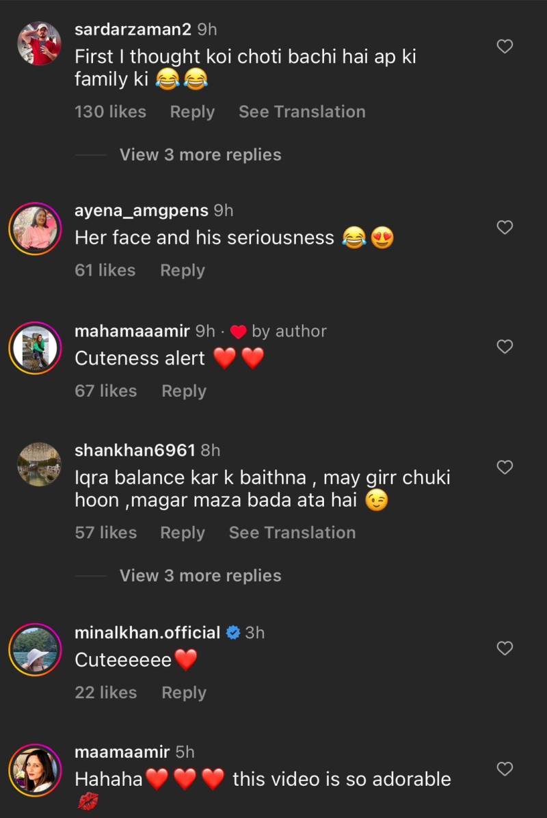
Task: Open minalkhan.official username link
Action: (147, 633)
